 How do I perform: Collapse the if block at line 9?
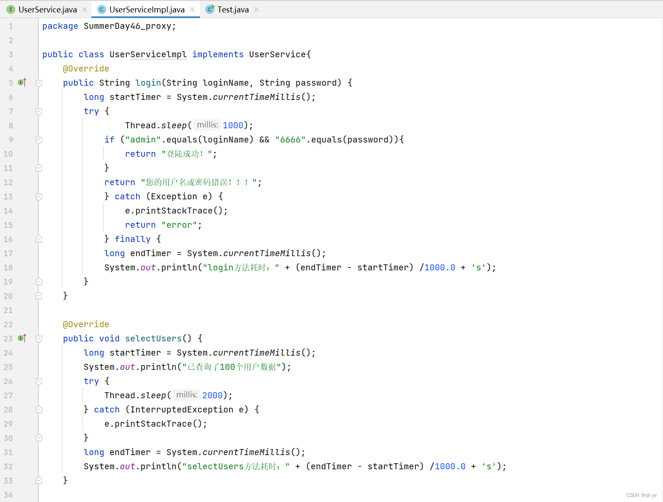pyautogui.click(x=39, y=140)
